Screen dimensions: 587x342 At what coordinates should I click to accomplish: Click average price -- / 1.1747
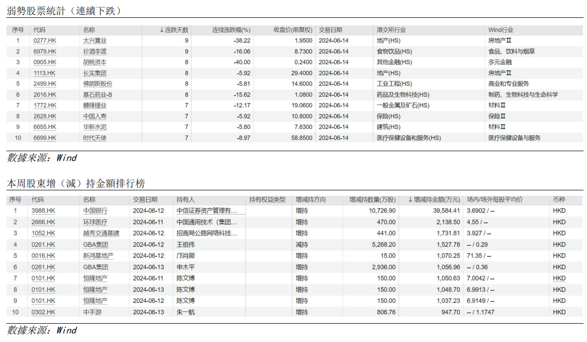480,312
